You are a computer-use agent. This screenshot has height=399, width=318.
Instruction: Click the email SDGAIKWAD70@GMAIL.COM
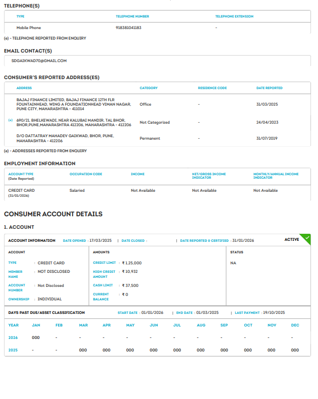point(39,61)
